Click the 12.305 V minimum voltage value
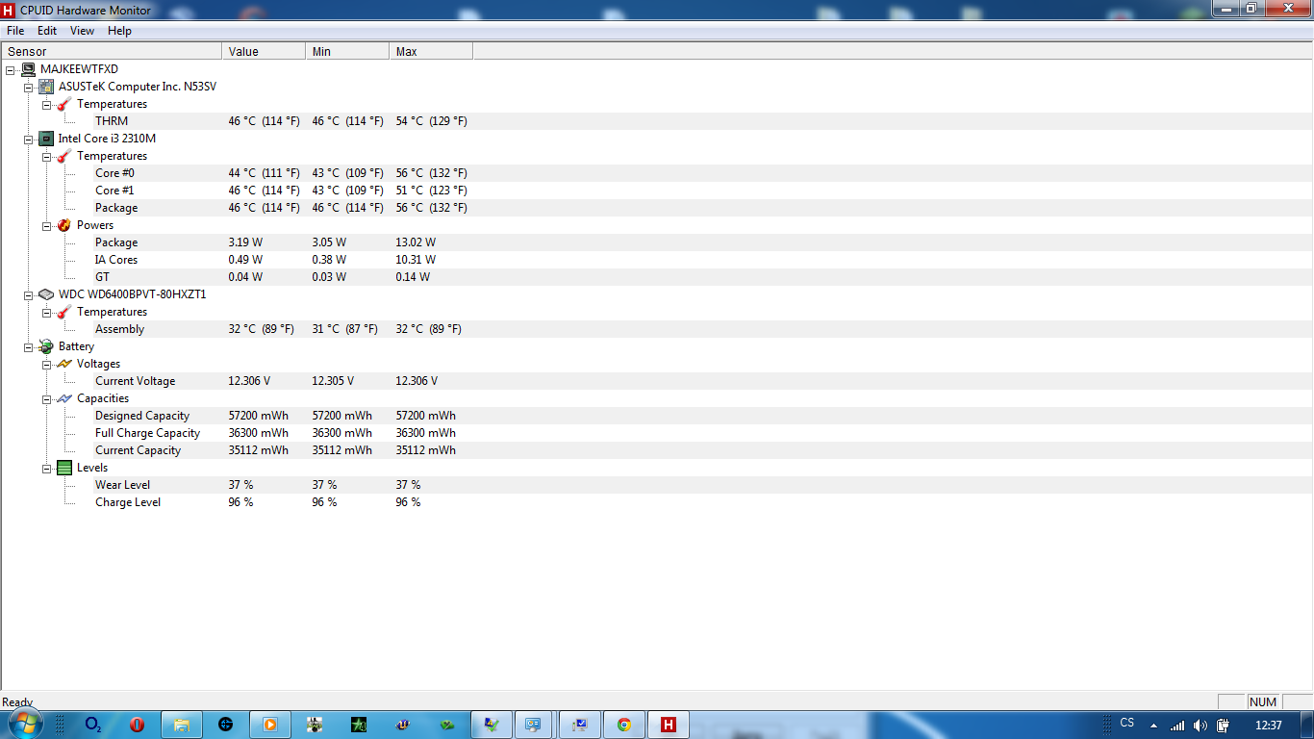Image resolution: width=1314 pixels, height=739 pixels. (333, 381)
